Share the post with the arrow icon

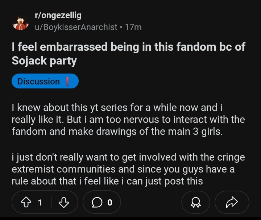click(232, 203)
